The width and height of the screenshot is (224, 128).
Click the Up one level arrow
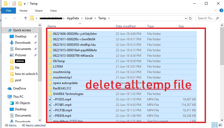pos(26,18)
